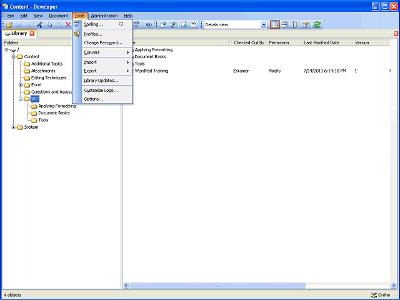The width and height of the screenshot is (400, 300).
Task: Click the green Refresh arrows icon
Action: pyautogui.click(x=317, y=25)
